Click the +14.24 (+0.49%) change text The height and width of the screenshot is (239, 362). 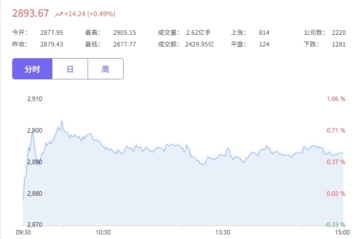(x=90, y=14)
